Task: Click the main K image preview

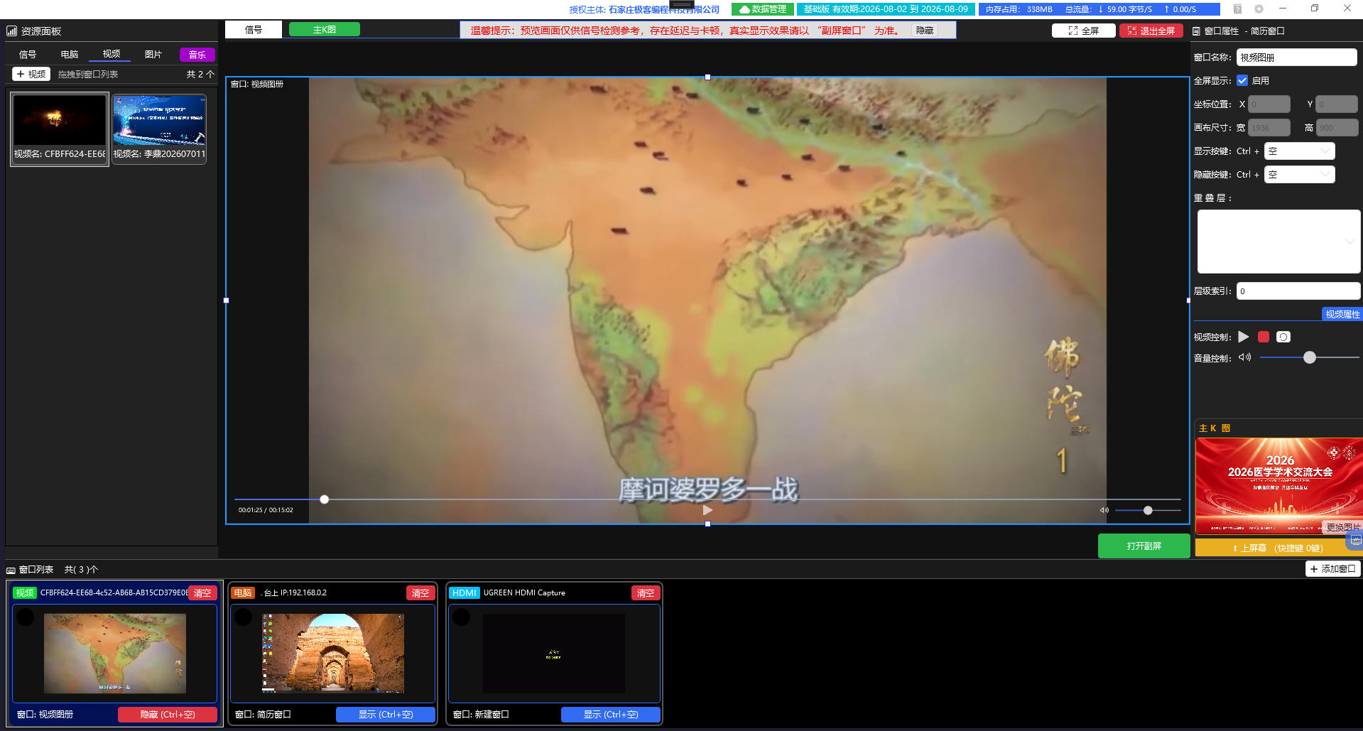Action: click(1278, 486)
